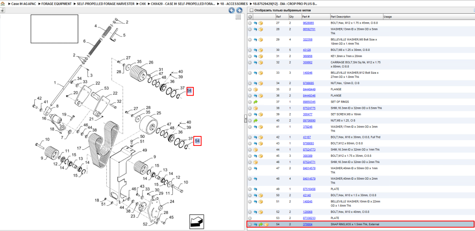
Task: Open 'CHX' breadcrumb item
Action: [142, 4]
